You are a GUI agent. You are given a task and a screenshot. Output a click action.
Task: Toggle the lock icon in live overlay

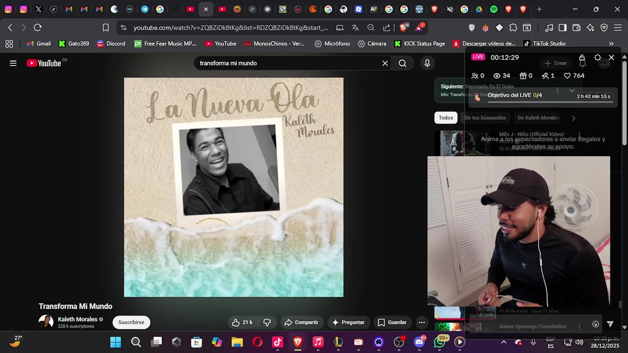pyautogui.click(x=582, y=58)
